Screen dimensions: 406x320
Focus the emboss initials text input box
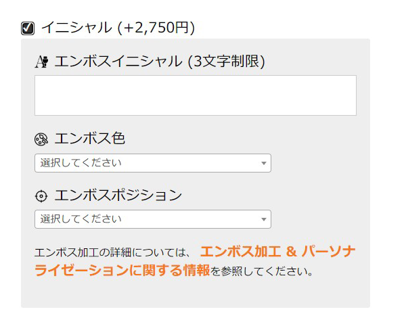(x=196, y=95)
